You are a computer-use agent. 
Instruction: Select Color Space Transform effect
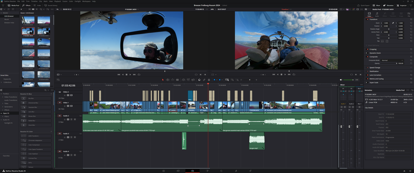36,149
